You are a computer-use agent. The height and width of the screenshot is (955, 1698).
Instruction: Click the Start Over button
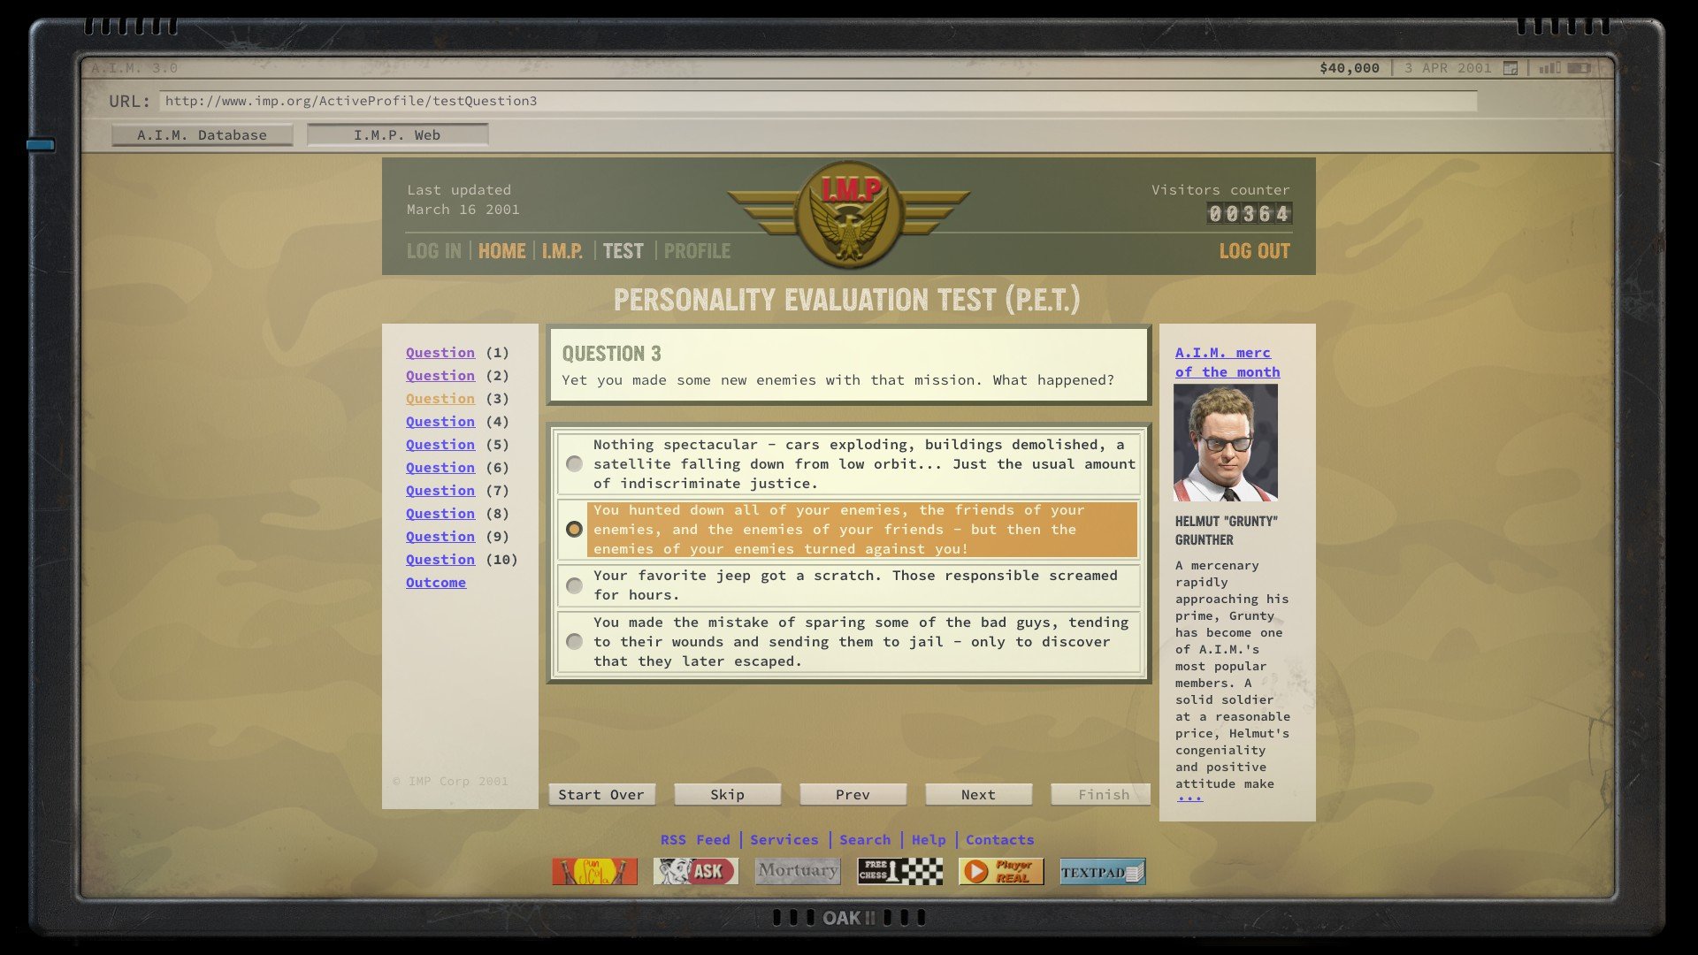click(601, 795)
